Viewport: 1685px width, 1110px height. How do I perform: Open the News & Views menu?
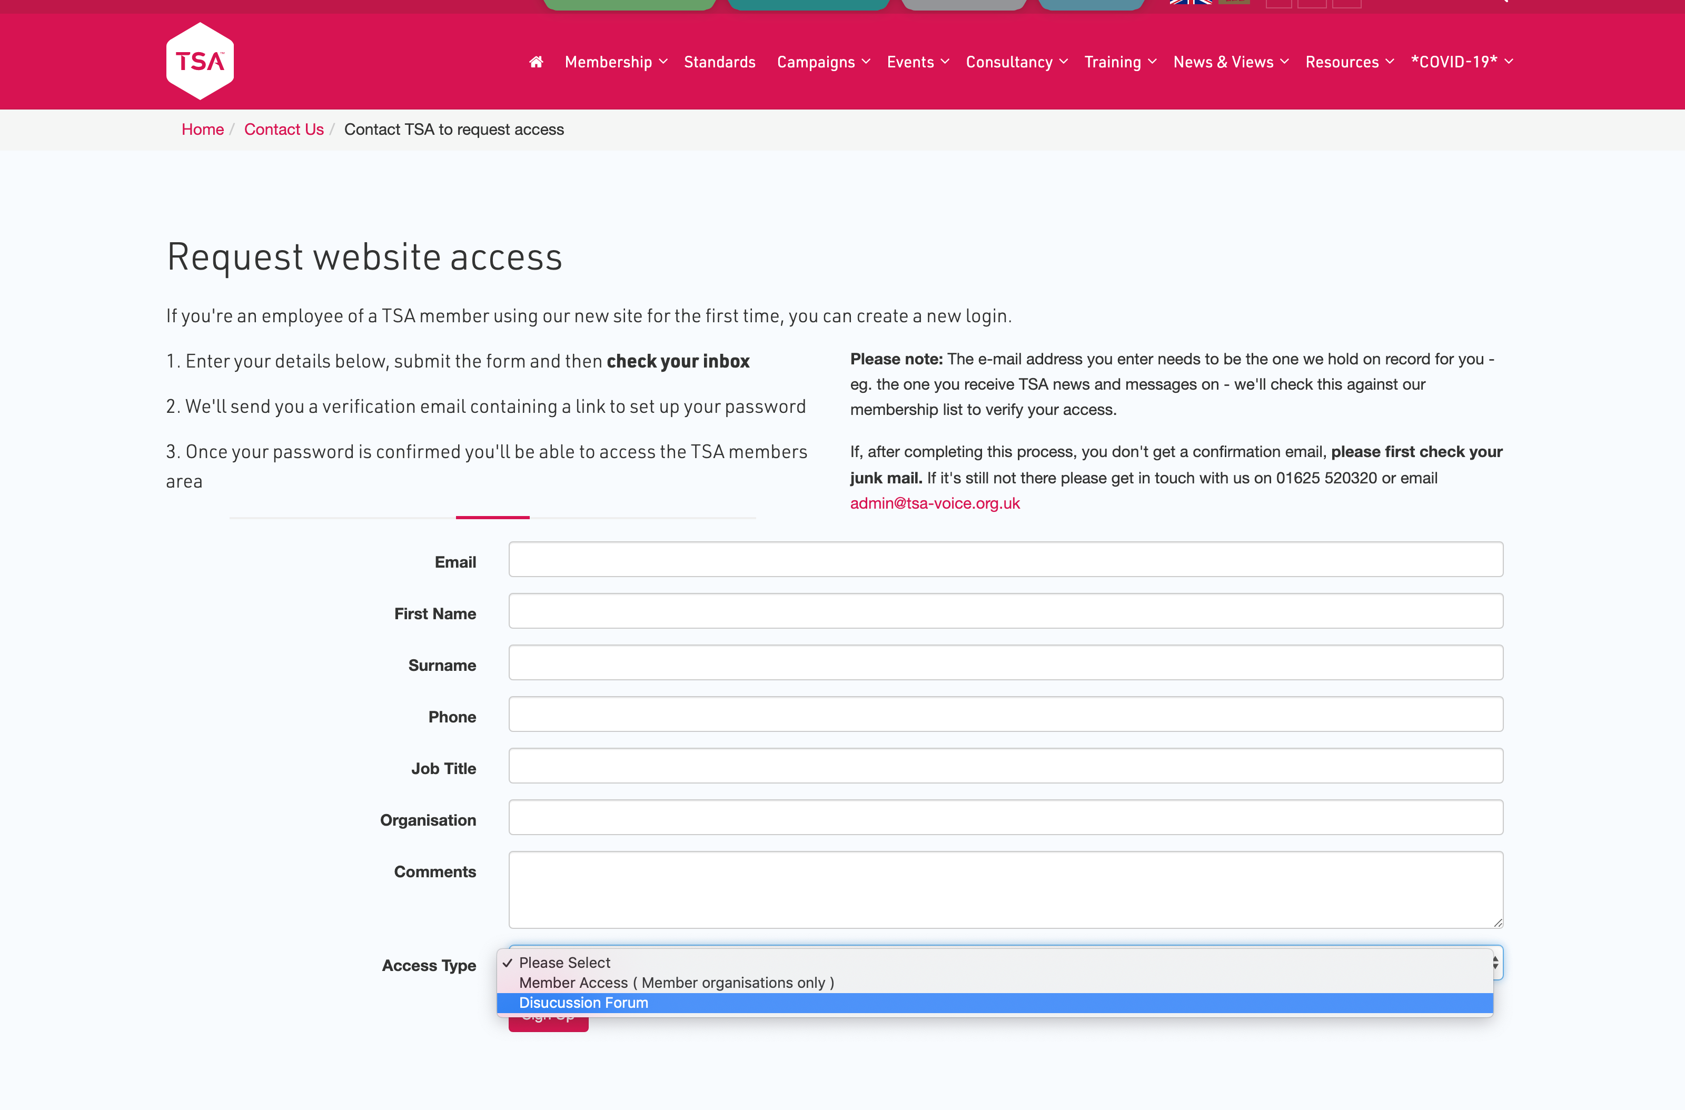coord(1231,62)
